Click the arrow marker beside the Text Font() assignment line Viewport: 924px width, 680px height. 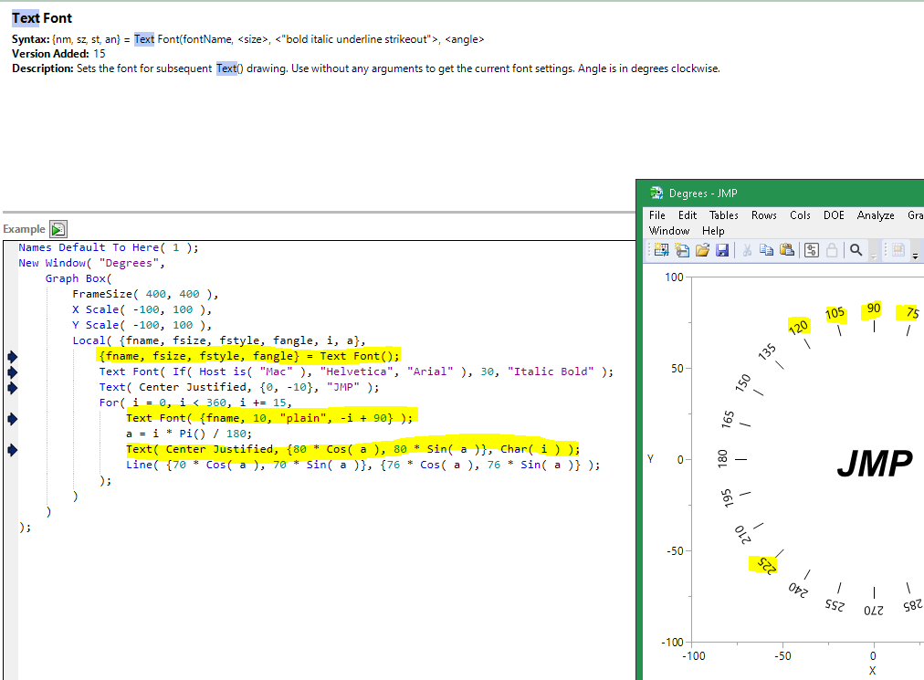(x=13, y=356)
